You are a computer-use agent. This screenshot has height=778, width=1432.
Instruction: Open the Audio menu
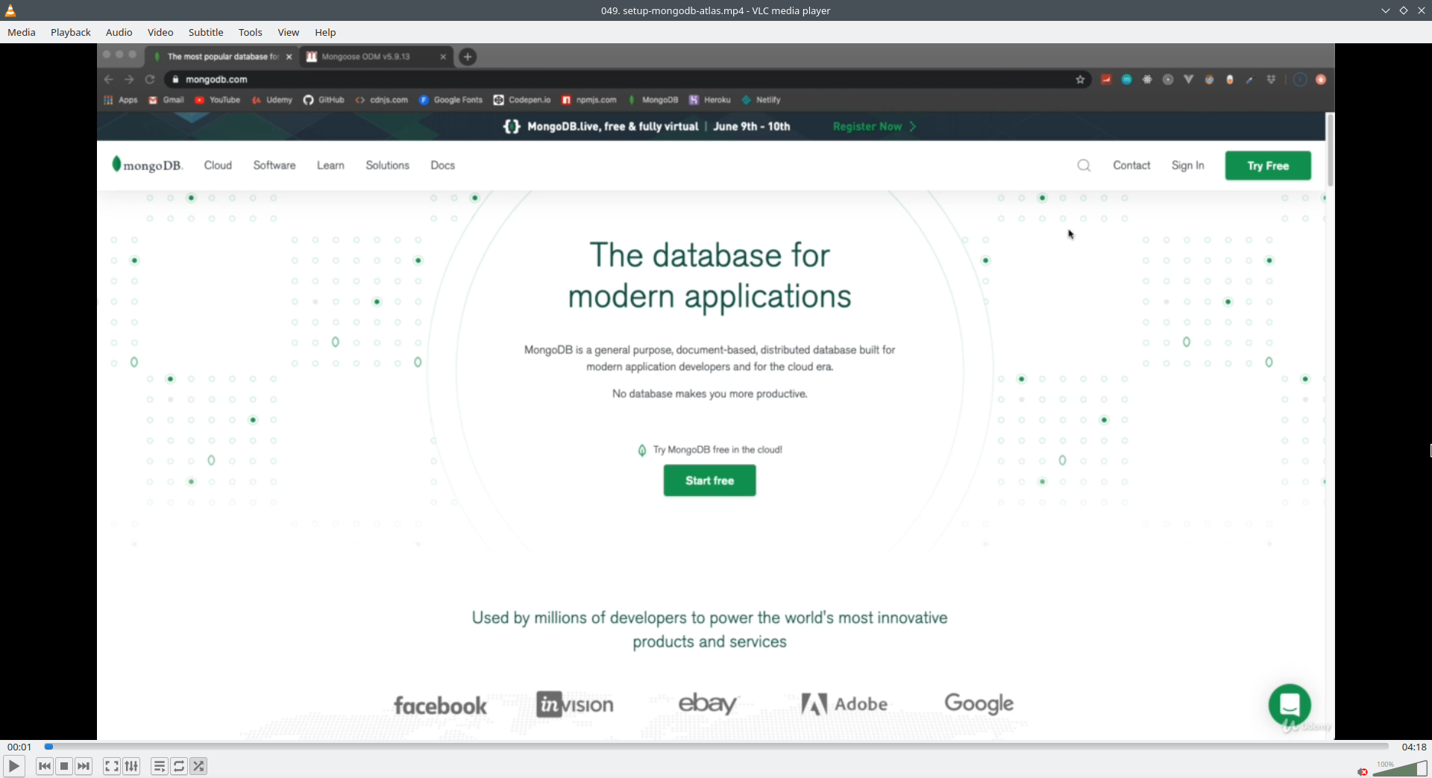click(119, 32)
